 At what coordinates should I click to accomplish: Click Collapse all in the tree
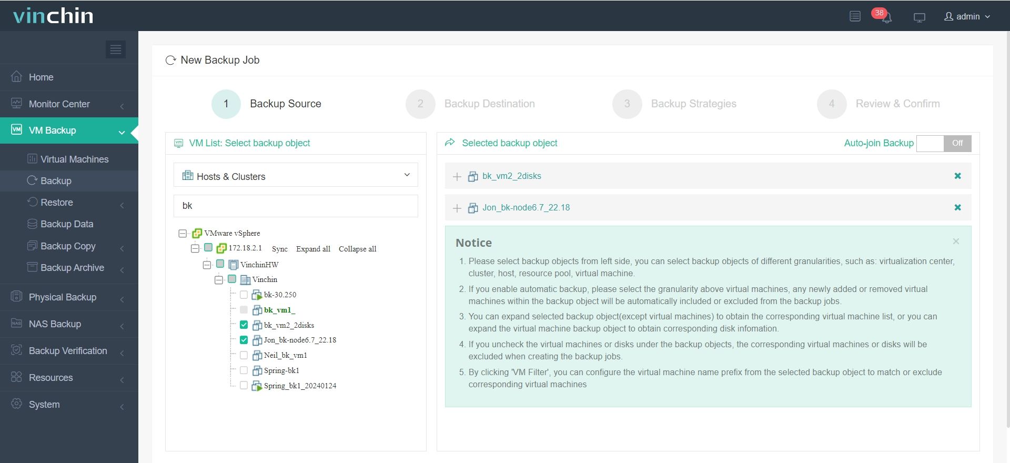coord(358,249)
